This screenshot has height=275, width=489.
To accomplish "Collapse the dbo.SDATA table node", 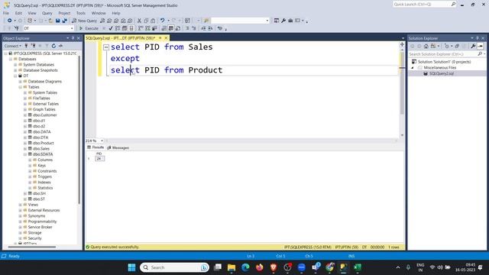I will point(25,154).
